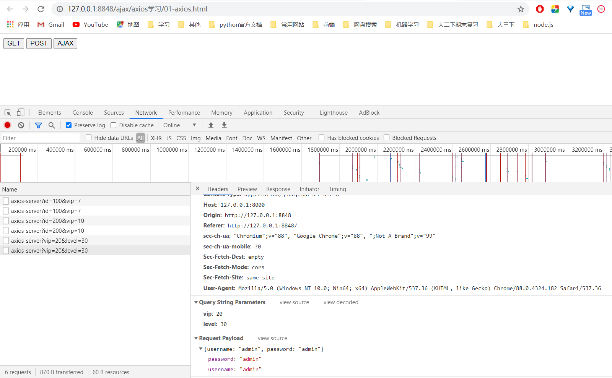This screenshot has width=612, height=378.
Task: Show the Timing tab of the request
Action: pos(337,189)
